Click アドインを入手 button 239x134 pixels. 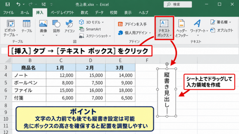(132, 24)
